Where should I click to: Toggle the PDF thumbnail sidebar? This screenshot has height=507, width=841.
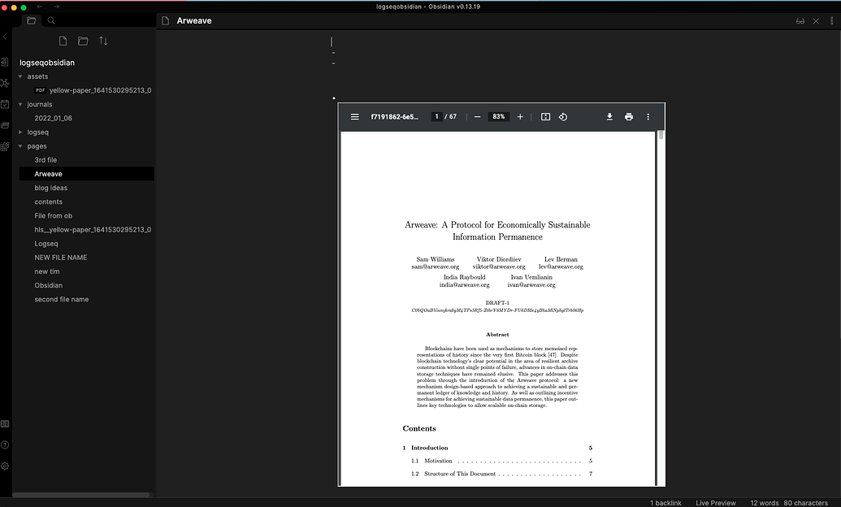354,116
